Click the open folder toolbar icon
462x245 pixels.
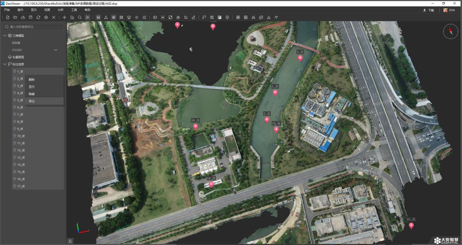point(15,17)
